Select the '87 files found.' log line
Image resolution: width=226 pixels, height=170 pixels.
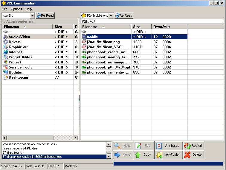[54, 152]
